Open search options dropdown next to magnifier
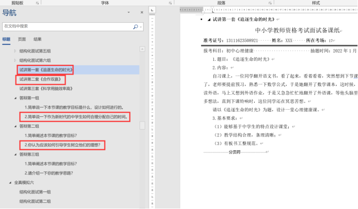The height and width of the screenshot is (209, 358). pyautogui.click(x=141, y=26)
